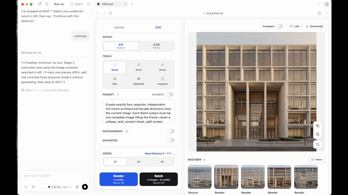Go forward in the browser

pyautogui.click(x=104, y=13)
